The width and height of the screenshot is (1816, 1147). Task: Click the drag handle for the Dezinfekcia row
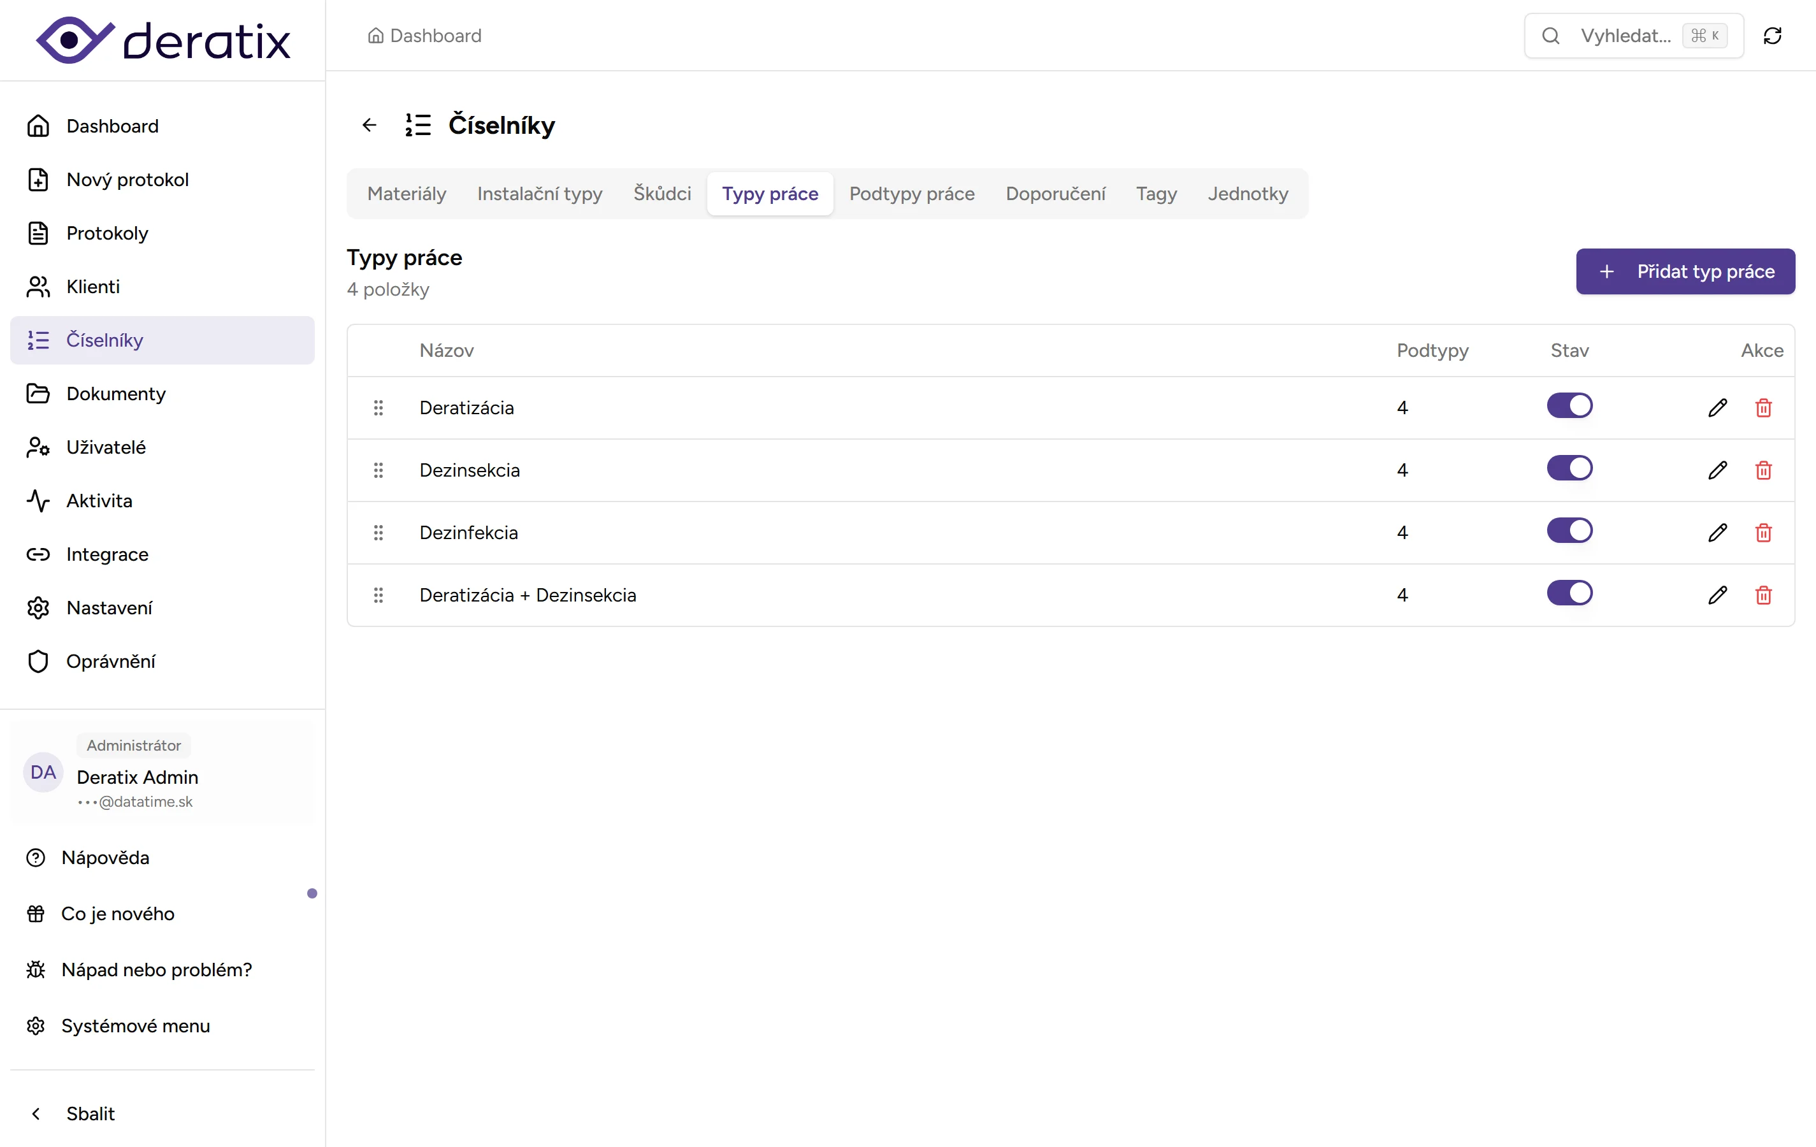pos(378,533)
